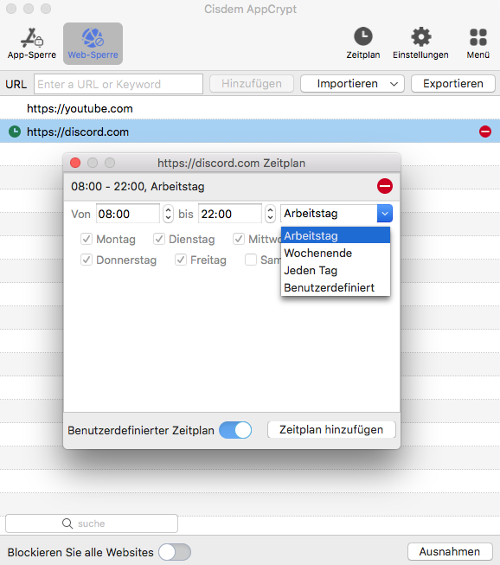Toggle the Montag checkbox

pyautogui.click(x=87, y=239)
